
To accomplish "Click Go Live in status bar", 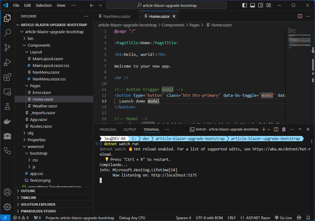I will tap(283, 218).
